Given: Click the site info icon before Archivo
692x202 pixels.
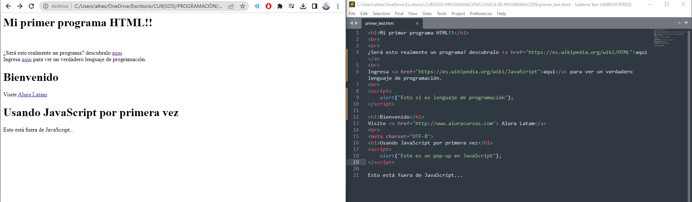Looking at the screenshot, I should [x=46, y=6].
